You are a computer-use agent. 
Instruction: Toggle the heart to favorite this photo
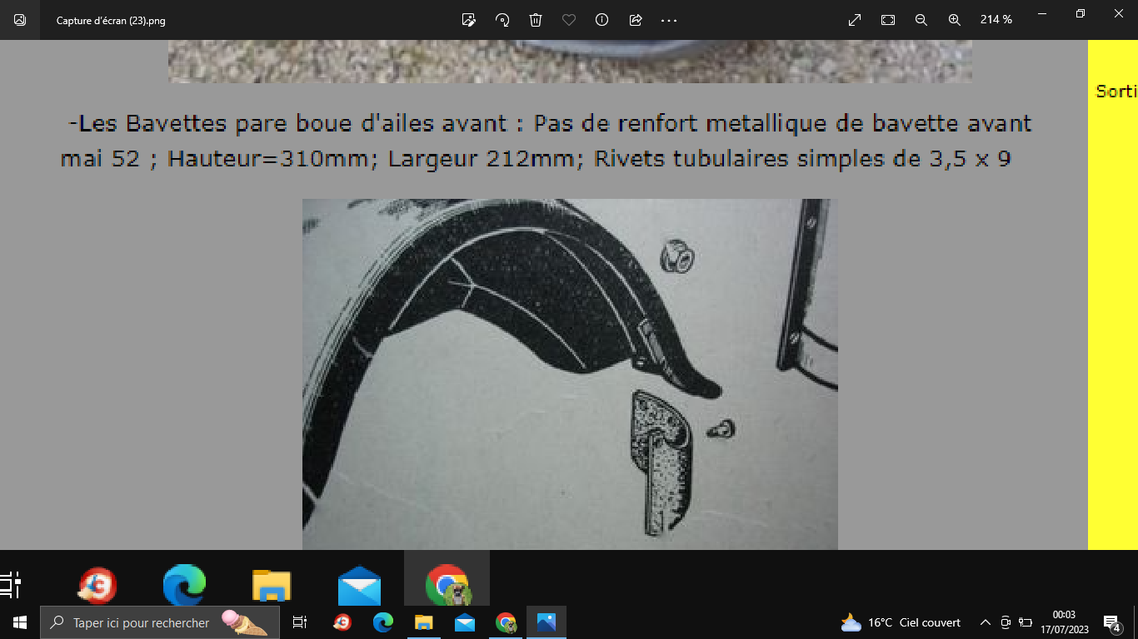click(x=569, y=20)
